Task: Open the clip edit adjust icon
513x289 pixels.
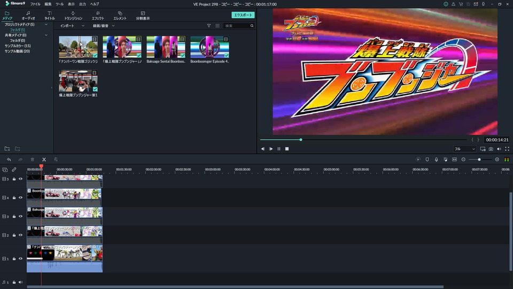Action: [x=56, y=159]
